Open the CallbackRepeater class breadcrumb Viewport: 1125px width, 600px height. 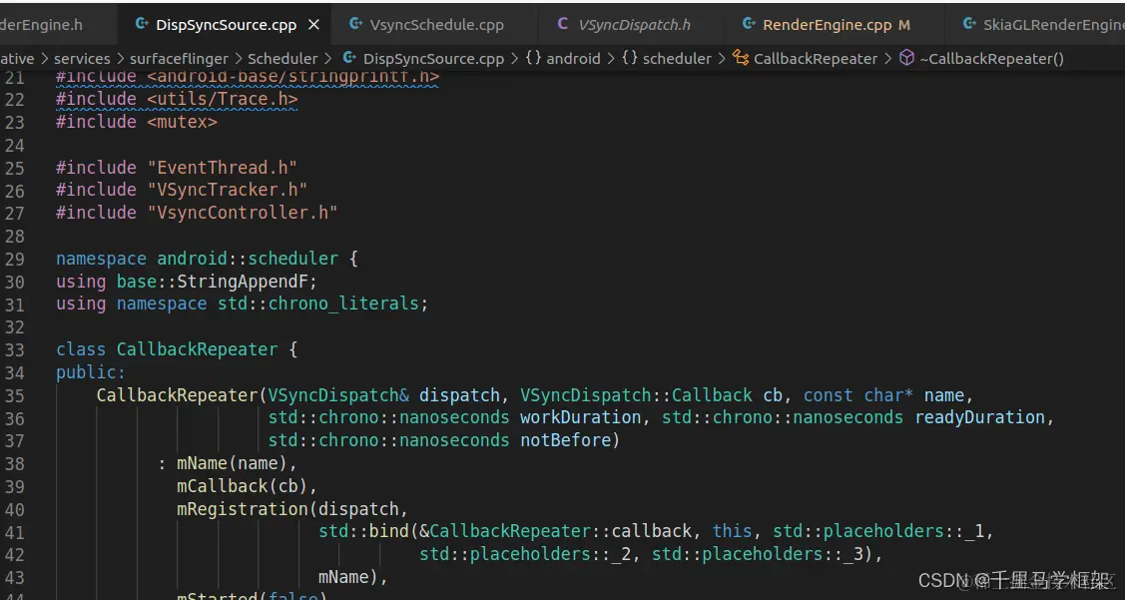coord(815,58)
